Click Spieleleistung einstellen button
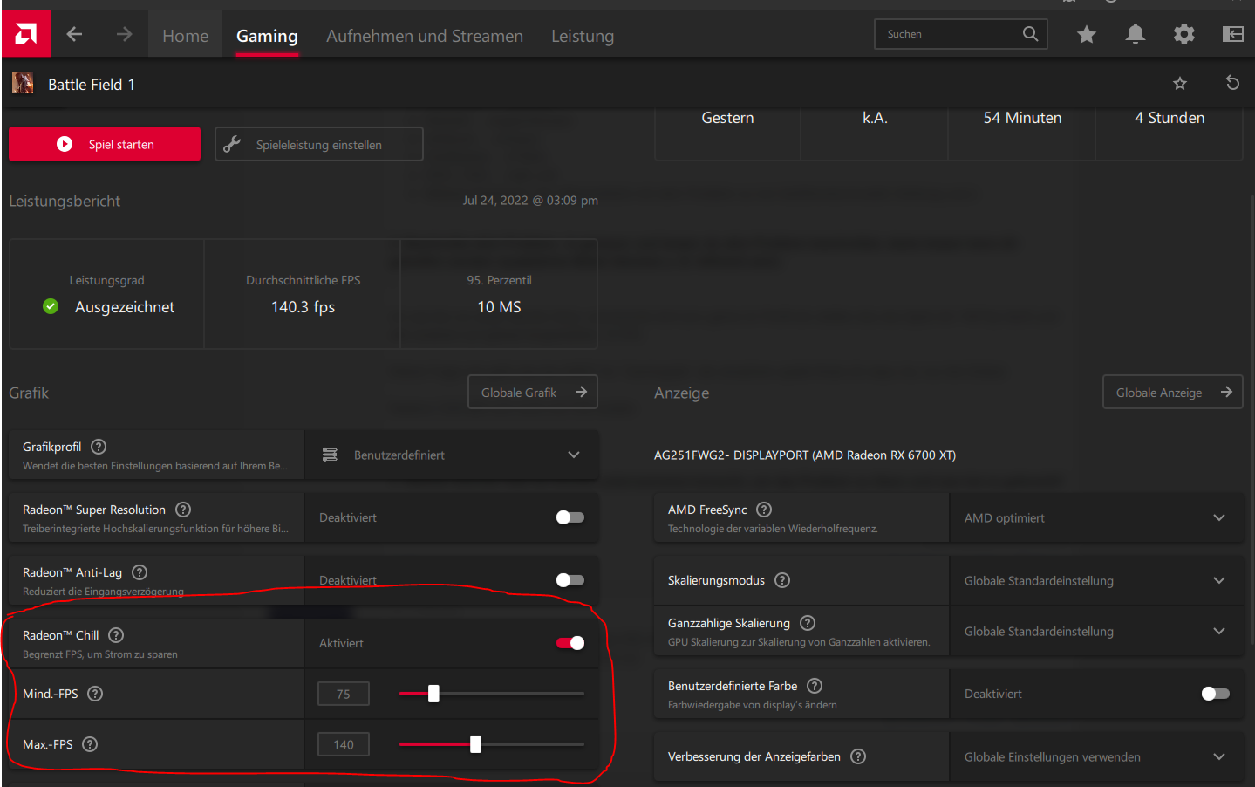Image resolution: width=1255 pixels, height=787 pixels. (x=319, y=144)
